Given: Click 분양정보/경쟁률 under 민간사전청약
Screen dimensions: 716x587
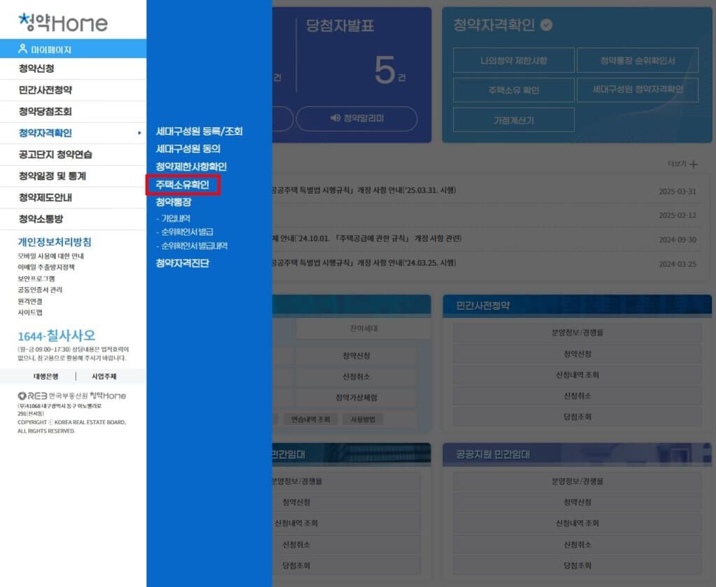Looking at the screenshot, I should (578, 333).
